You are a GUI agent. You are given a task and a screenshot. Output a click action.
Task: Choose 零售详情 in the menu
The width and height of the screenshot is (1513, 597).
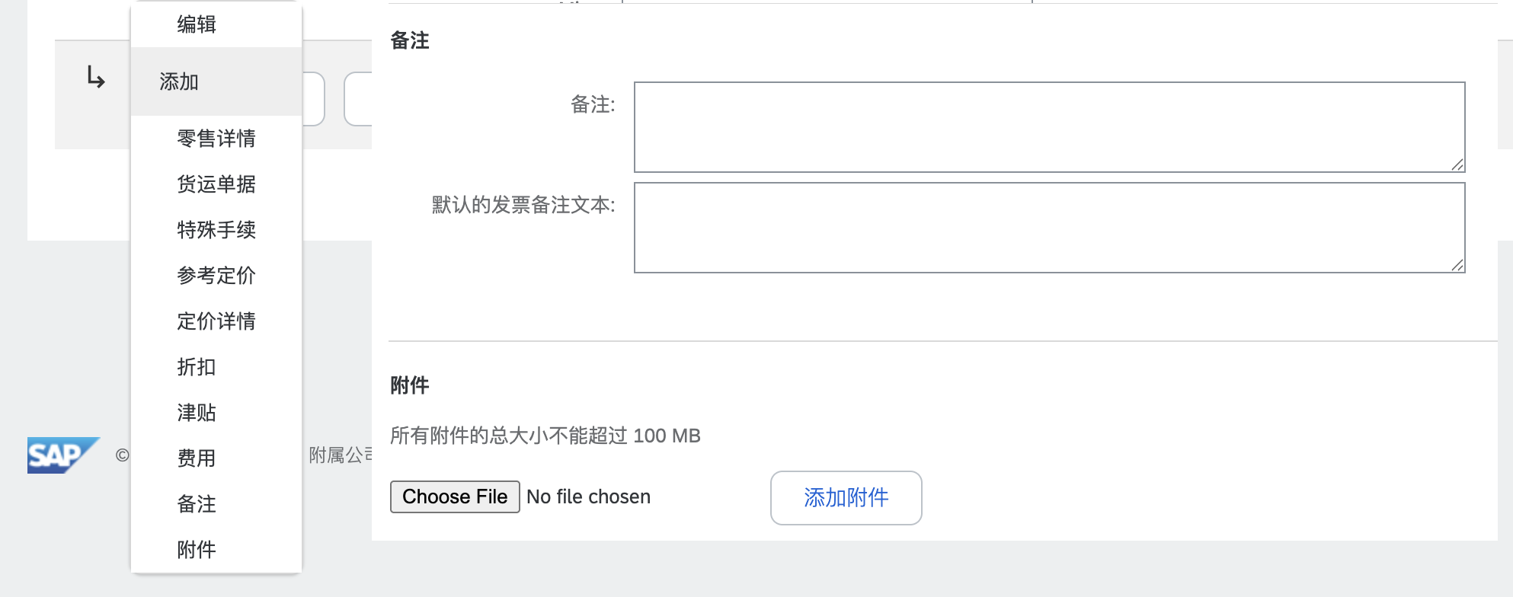pyautogui.click(x=216, y=139)
